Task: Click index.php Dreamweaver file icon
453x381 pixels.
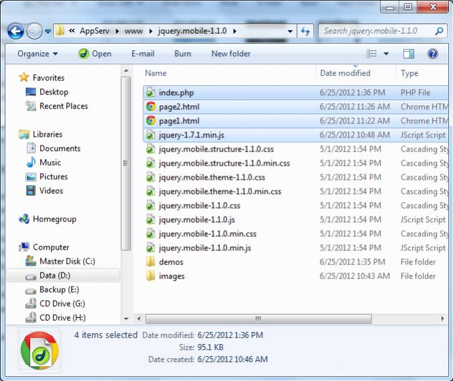Action: click(150, 93)
